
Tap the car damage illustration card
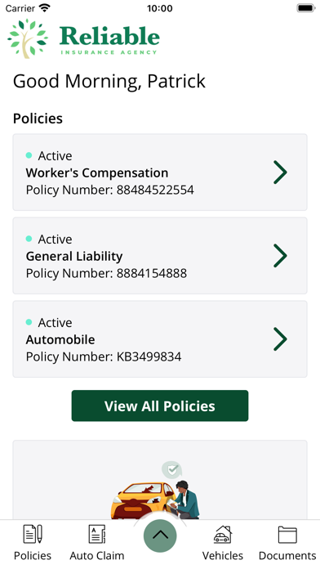tap(160, 480)
